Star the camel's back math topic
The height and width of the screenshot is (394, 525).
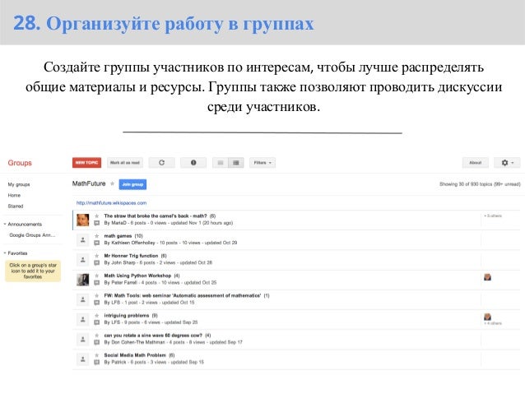[x=97, y=216]
